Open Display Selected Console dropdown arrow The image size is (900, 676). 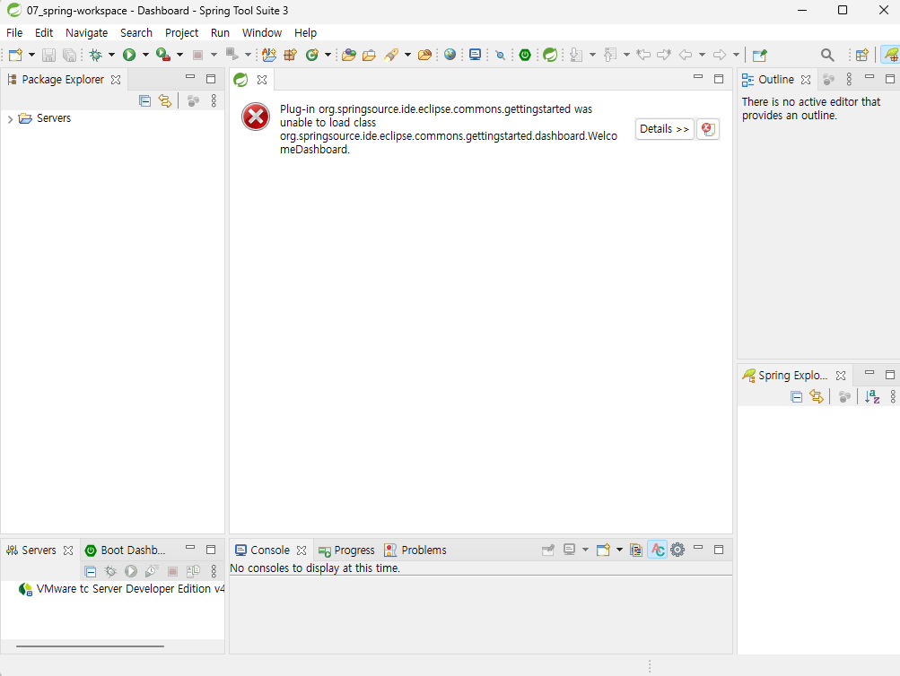click(585, 550)
